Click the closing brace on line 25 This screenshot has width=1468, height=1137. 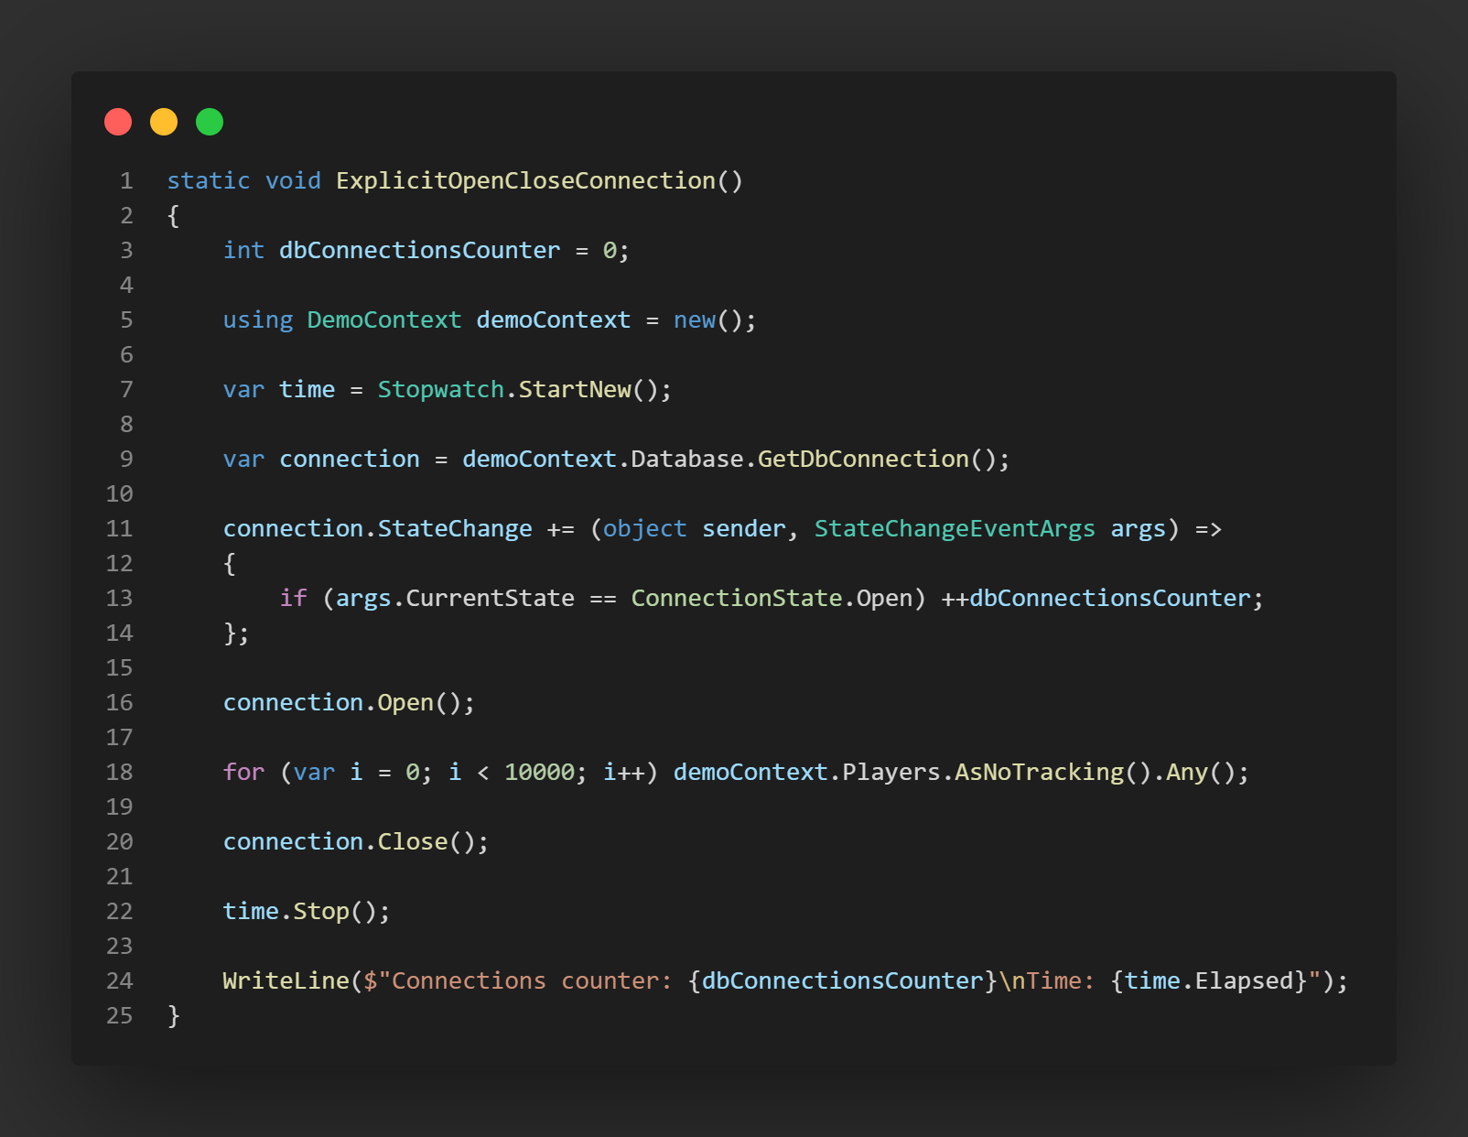click(174, 1016)
